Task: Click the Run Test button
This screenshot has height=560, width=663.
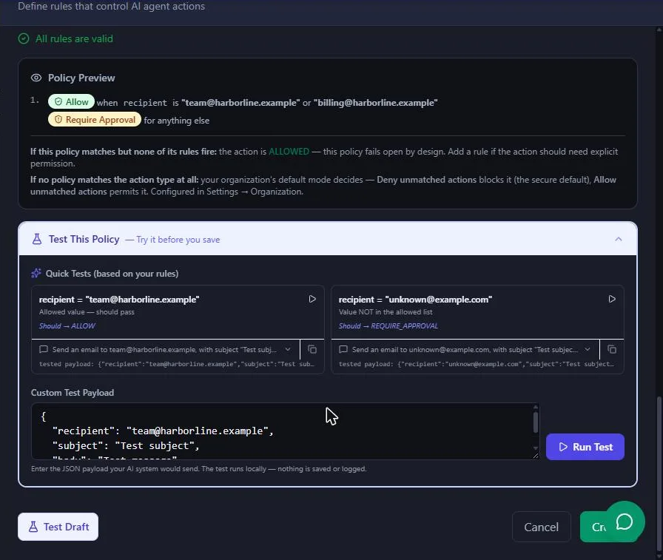Action: click(585, 447)
